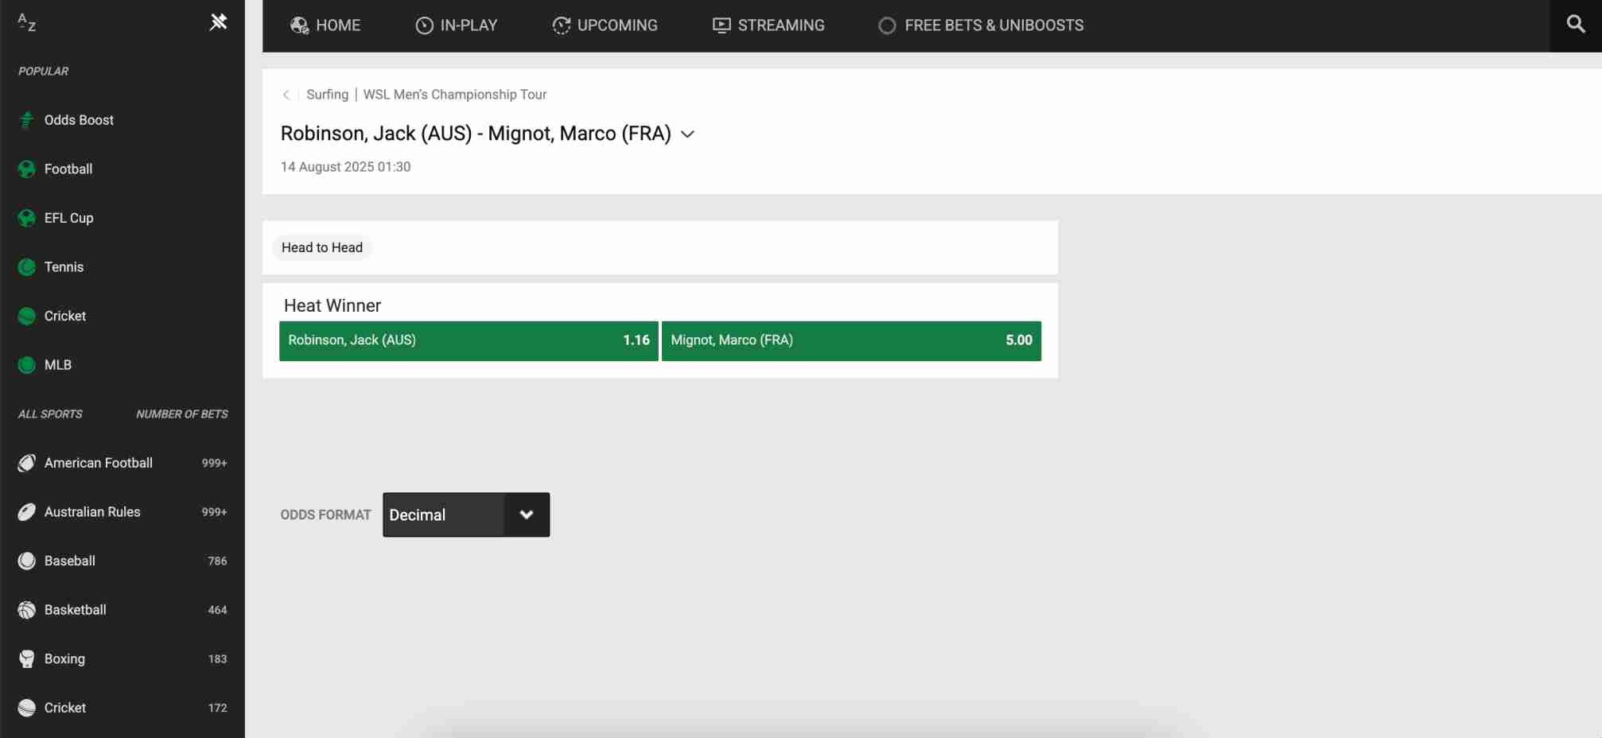
Task: Click the MLB icon
Action: pyautogui.click(x=26, y=365)
